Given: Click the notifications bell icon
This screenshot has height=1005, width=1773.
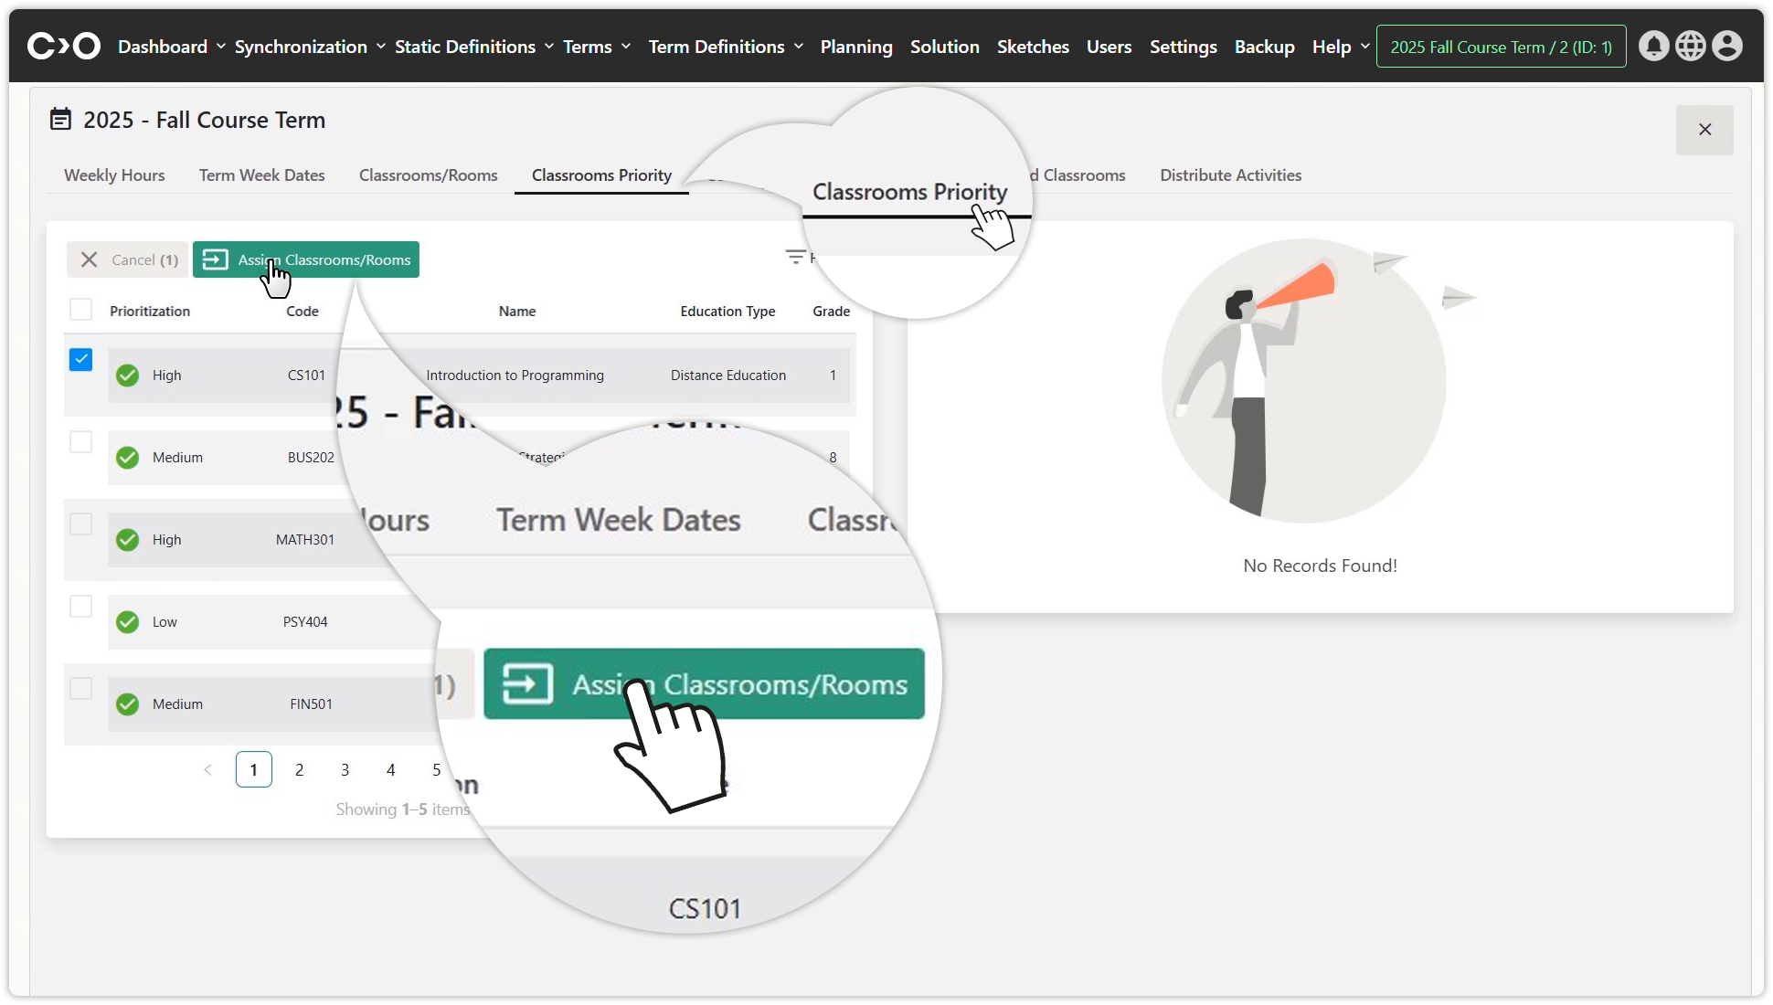Looking at the screenshot, I should [x=1653, y=46].
